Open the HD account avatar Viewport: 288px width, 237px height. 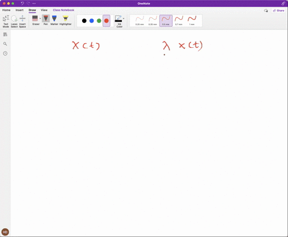tap(5, 232)
